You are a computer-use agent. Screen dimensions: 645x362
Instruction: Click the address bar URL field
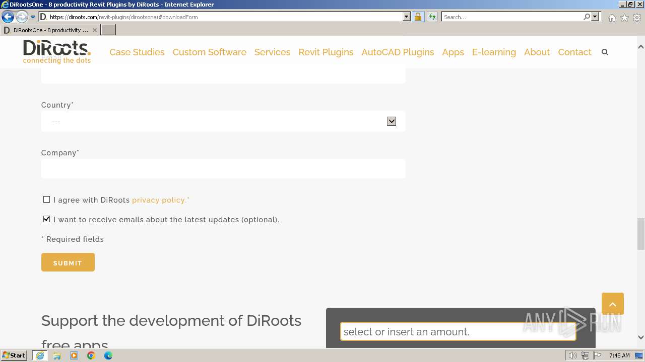click(x=225, y=17)
